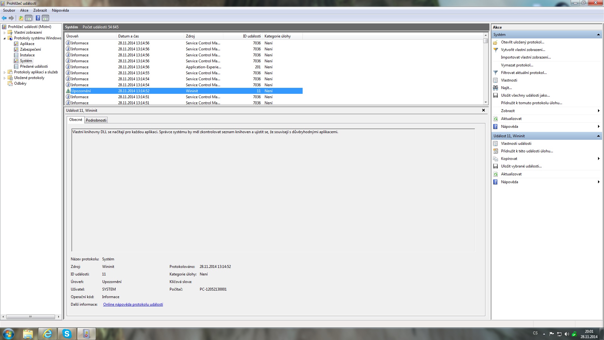
Task: Click the Najít binoculars icon
Action: pyautogui.click(x=495, y=88)
